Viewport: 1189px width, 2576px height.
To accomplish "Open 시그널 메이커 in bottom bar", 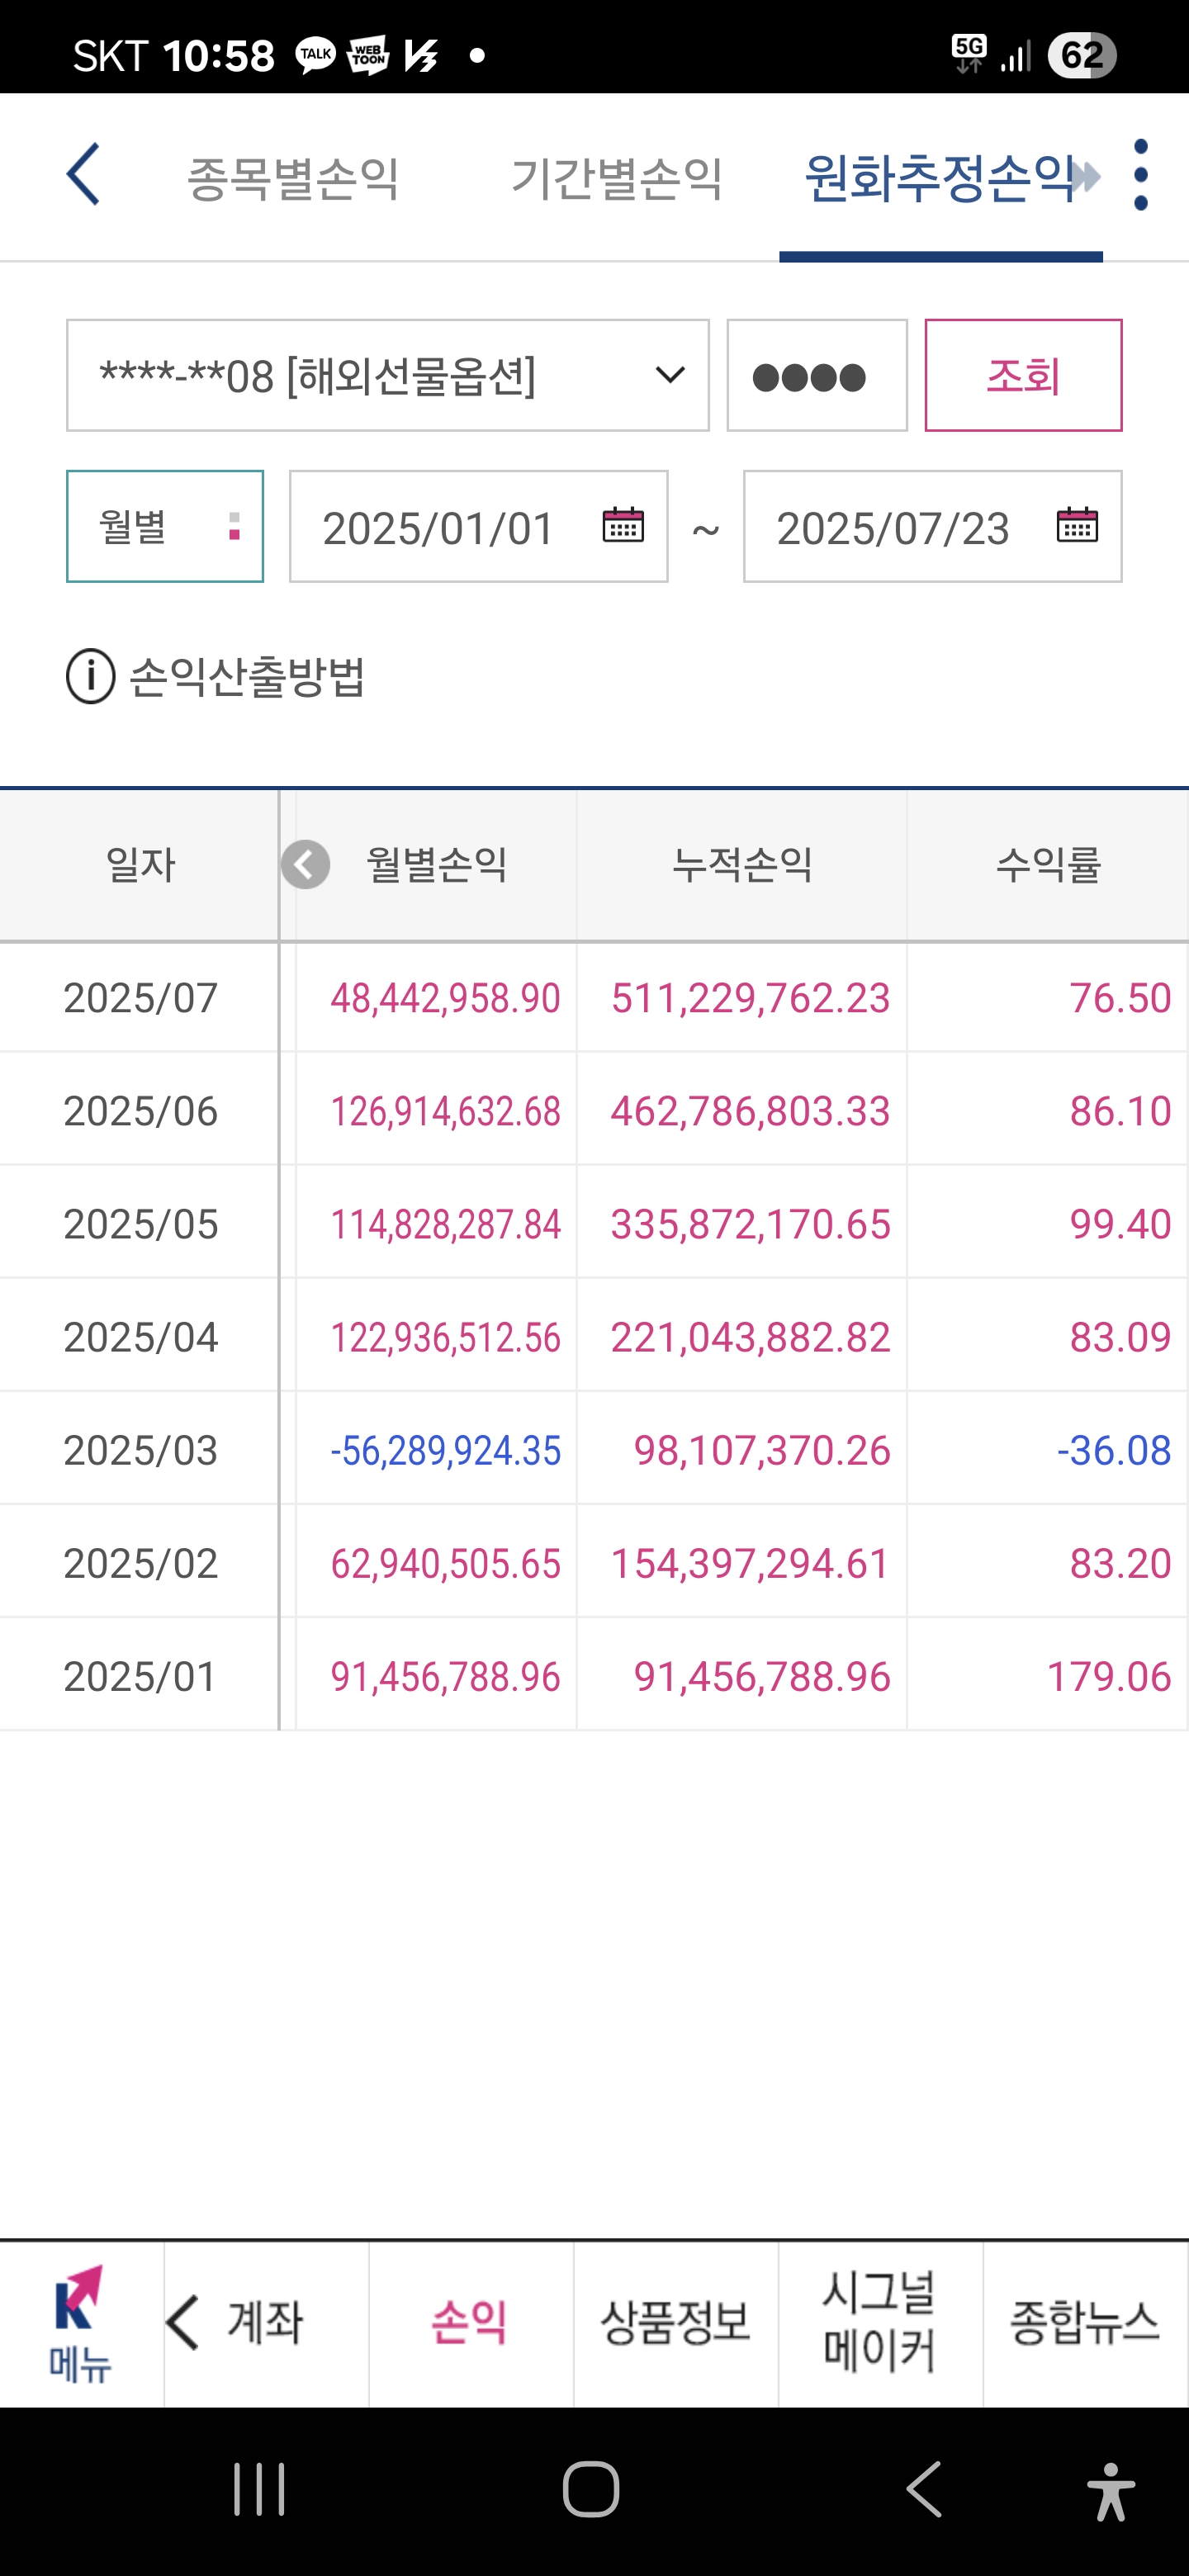I will pyautogui.click(x=880, y=2323).
